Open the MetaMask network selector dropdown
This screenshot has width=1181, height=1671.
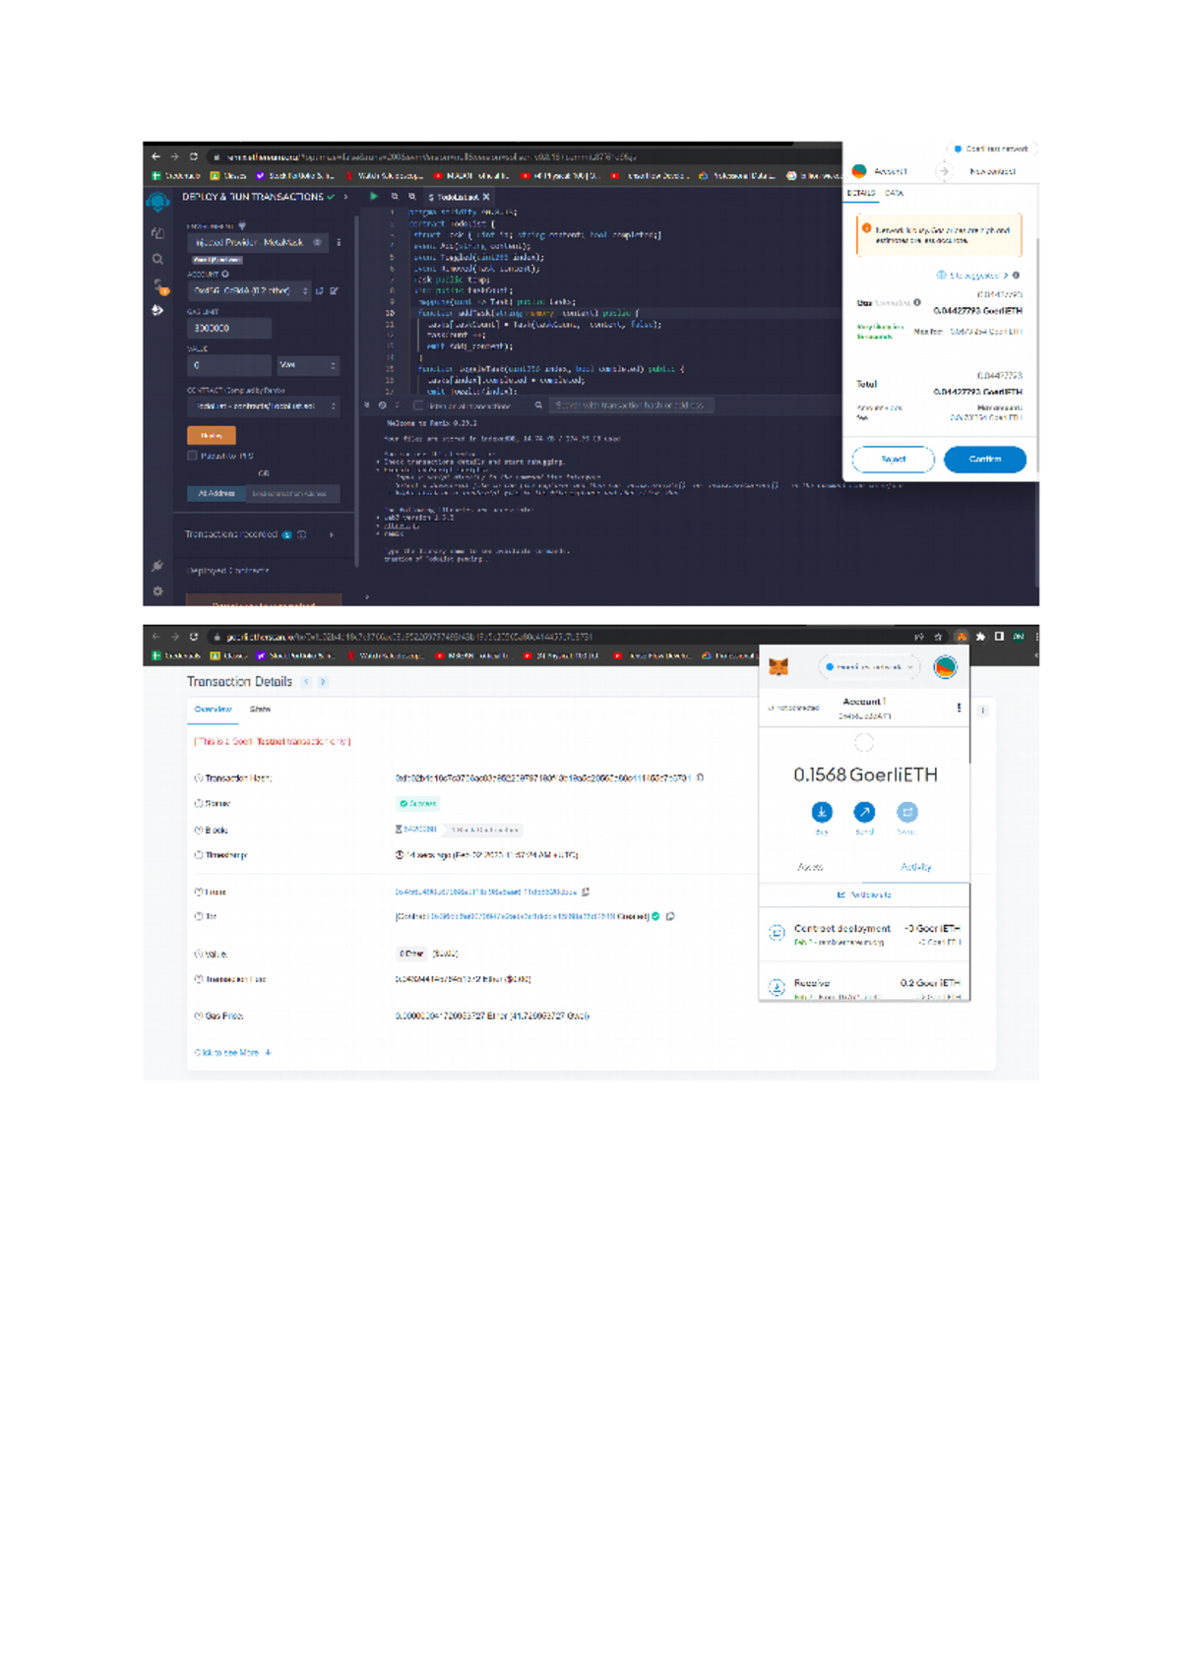click(870, 667)
